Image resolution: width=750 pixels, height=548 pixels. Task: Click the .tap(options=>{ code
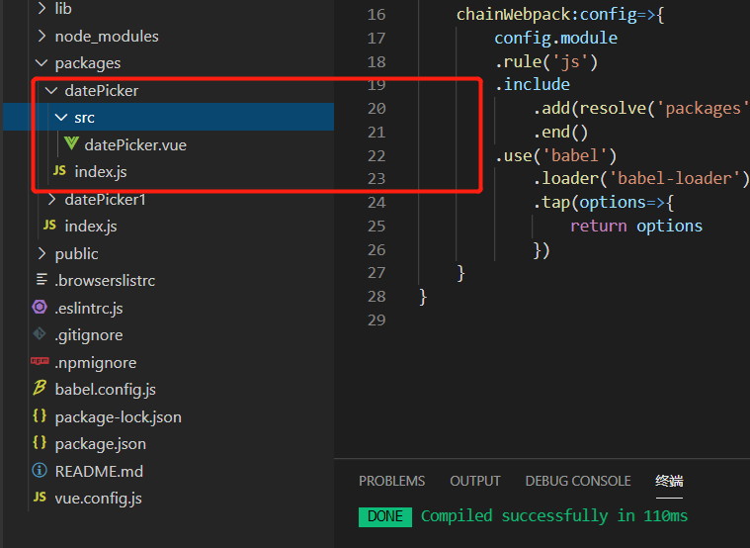tap(603, 203)
